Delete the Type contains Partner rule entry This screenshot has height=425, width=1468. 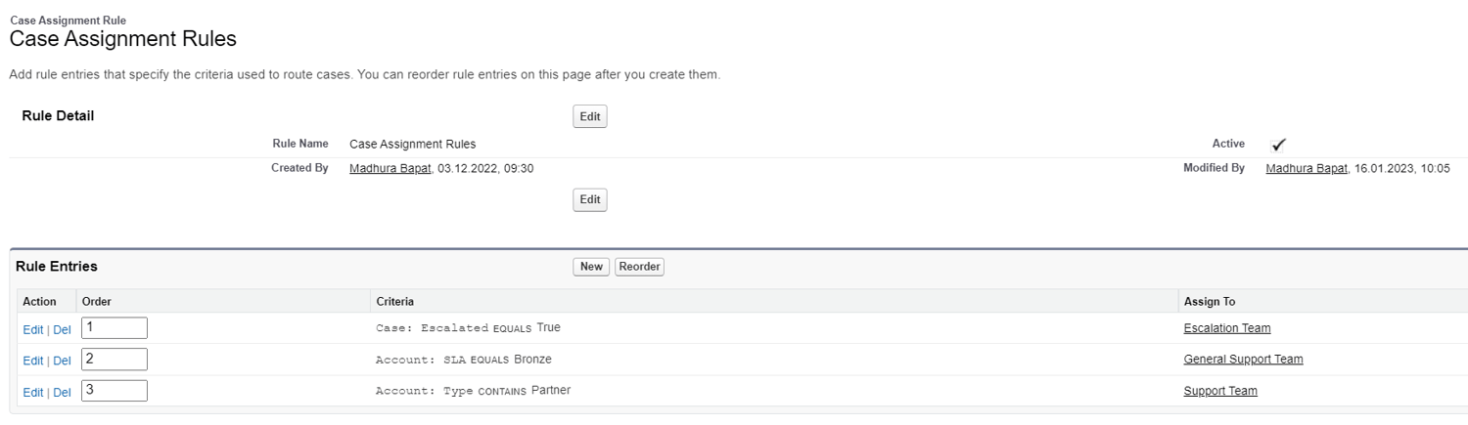(x=62, y=392)
